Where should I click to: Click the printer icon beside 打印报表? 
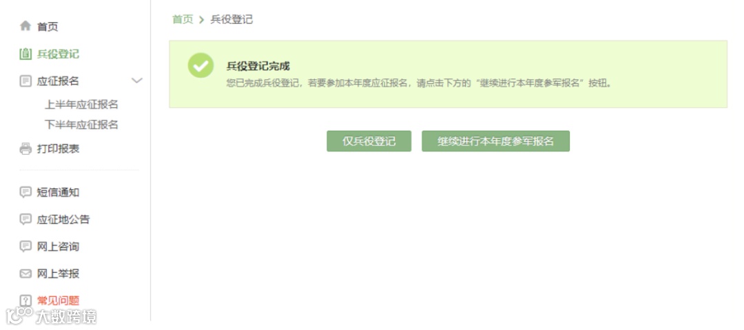coord(25,148)
